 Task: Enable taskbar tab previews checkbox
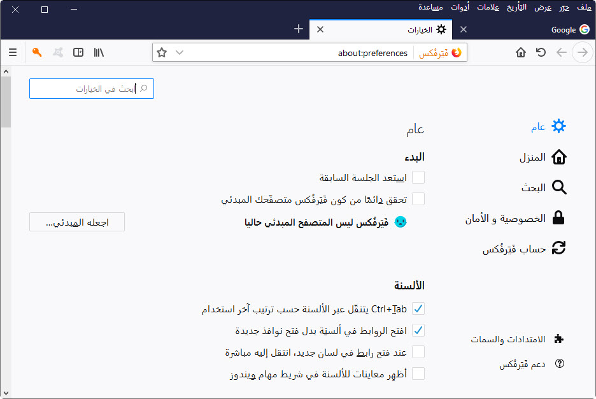click(418, 374)
